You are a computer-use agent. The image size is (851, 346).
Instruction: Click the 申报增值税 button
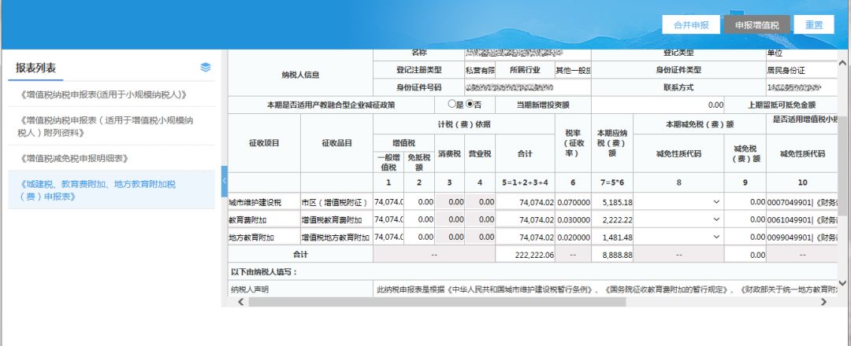point(756,24)
